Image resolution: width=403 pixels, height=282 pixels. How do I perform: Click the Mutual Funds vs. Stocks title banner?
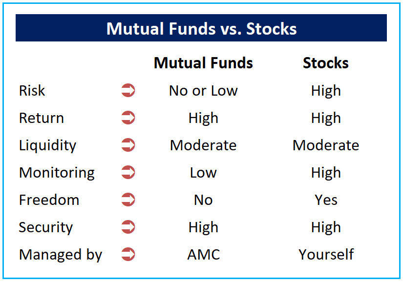(x=201, y=28)
